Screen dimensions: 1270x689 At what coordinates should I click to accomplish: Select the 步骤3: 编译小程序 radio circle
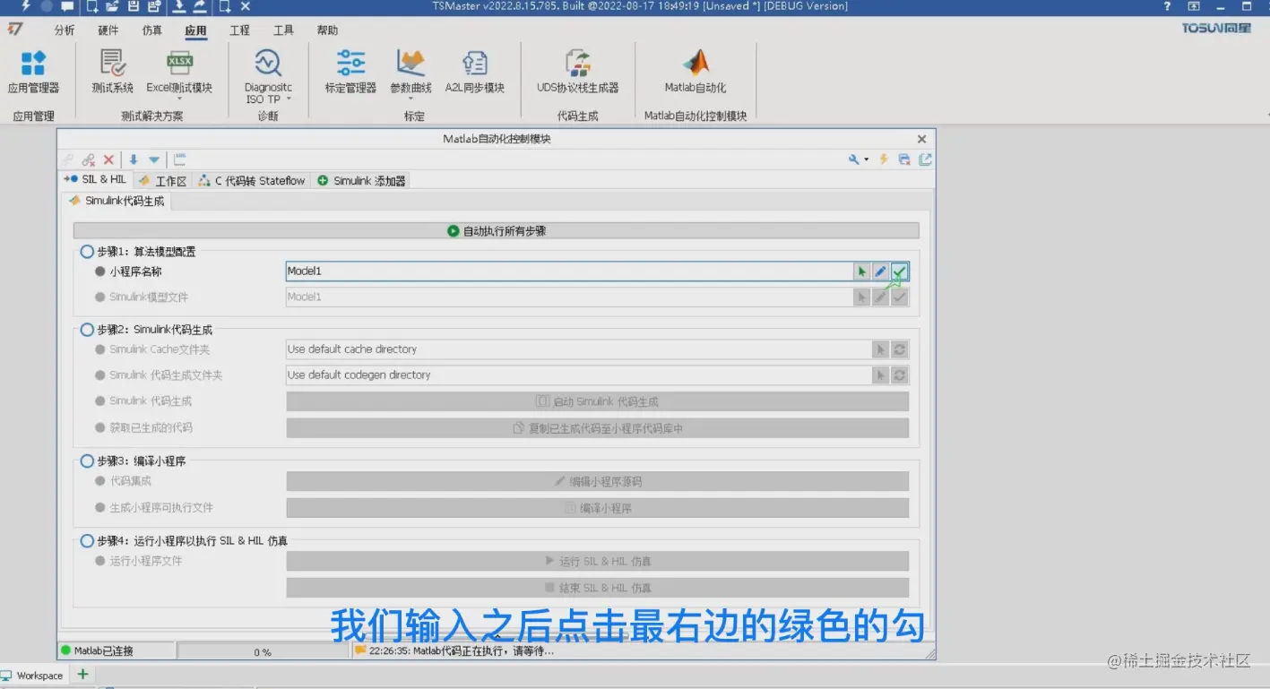tap(87, 461)
